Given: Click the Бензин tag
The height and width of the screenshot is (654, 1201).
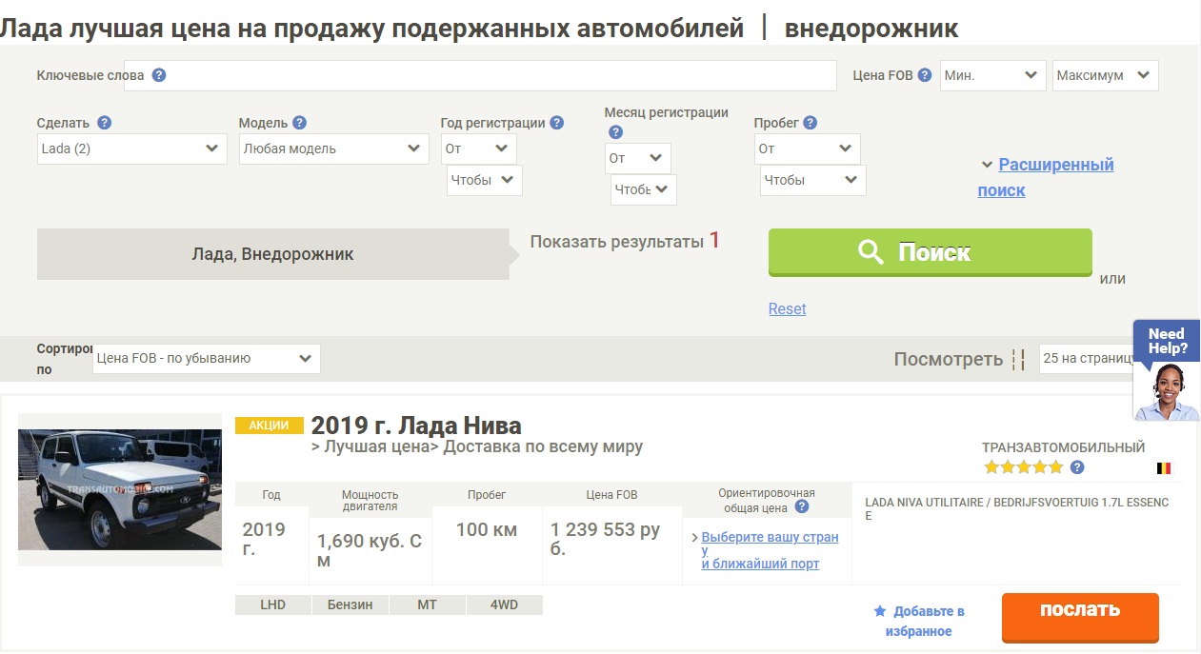Looking at the screenshot, I should pyautogui.click(x=350, y=604).
